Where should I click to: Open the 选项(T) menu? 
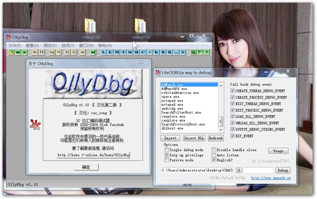click(68, 45)
